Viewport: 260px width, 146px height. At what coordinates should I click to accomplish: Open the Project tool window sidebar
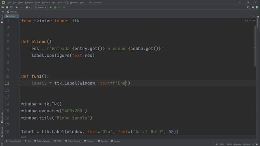coord(2,19)
